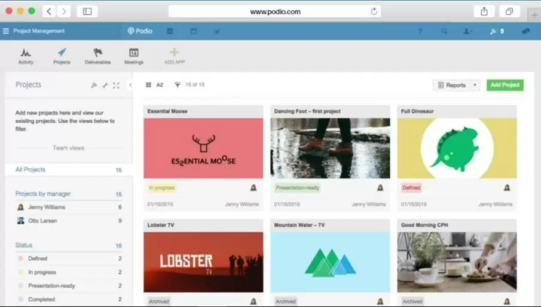The height and width of the screenshot is (307, 541).
Task: Open the Project Management hamburger menu
Action: coord(6,31)
